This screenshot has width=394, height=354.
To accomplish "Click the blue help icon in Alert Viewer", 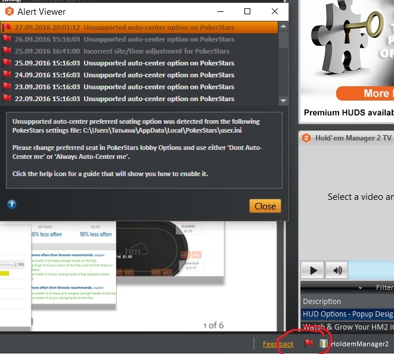I will tap(11, 204).
